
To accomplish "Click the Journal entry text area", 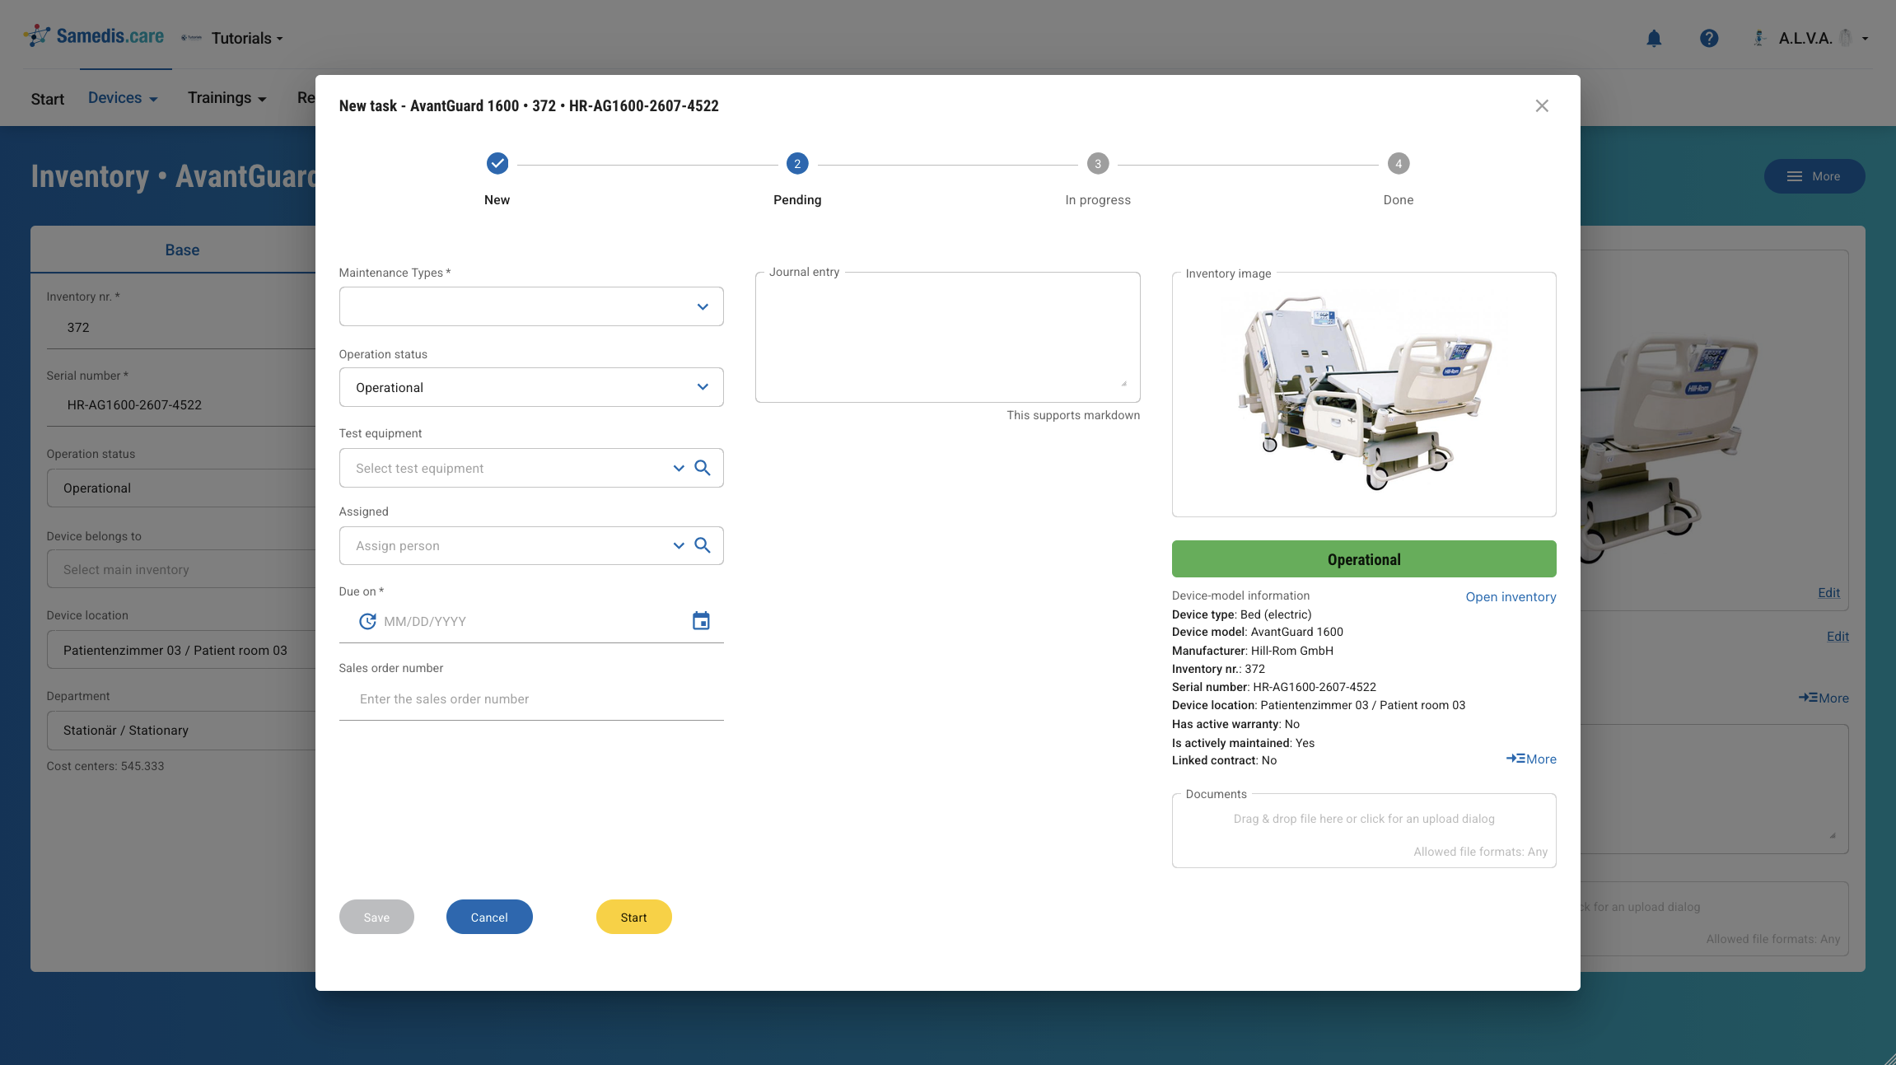I will (x=948, y=337).
